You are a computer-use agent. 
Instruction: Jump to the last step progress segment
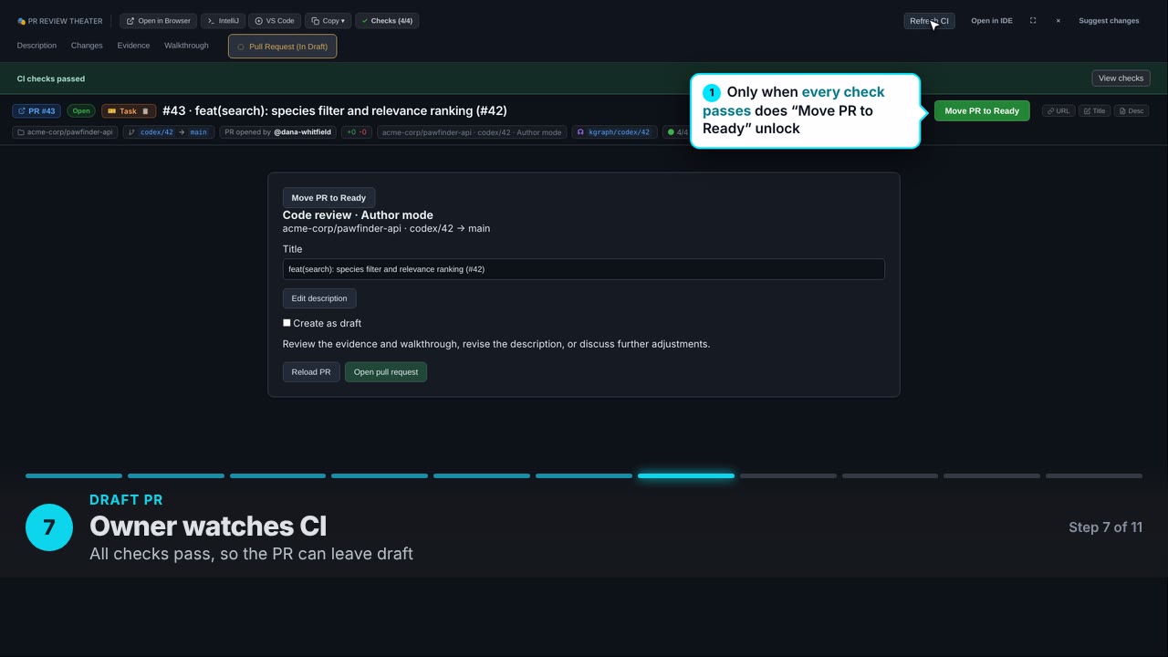(x=1094, y=475)
